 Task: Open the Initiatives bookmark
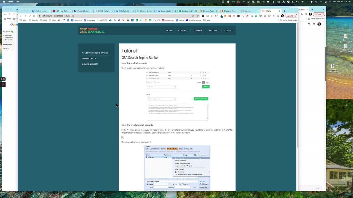(89, 20)
